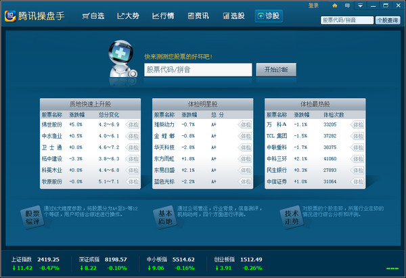Click the 总分变化 column header
This screenshot has height=278, width=406.
pyautogui.click(x=109, y=115)
